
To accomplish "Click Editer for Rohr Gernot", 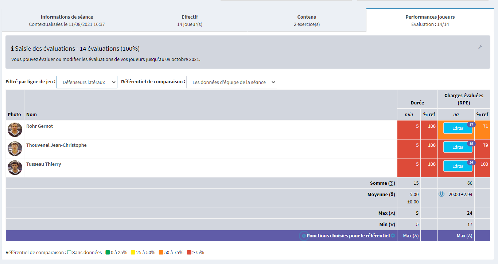I will coord(458,128).
